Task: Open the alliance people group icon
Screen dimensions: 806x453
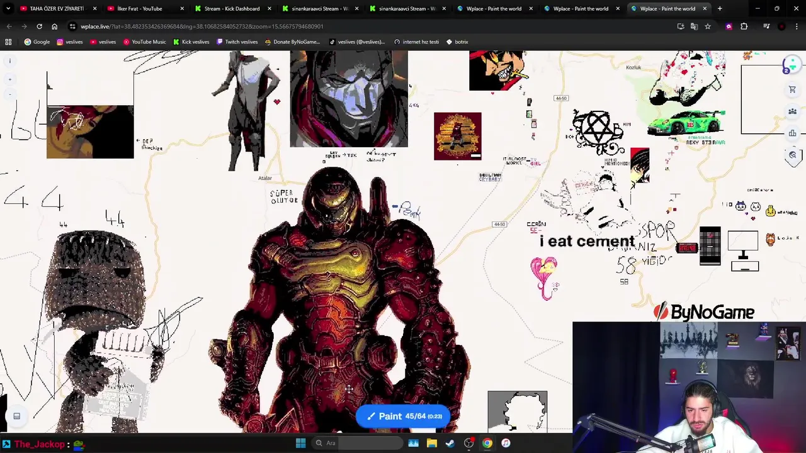Action: click(x=792, y=111)
